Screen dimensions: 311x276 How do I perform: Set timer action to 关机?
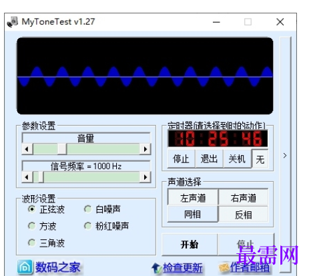[x=237, y=159]
